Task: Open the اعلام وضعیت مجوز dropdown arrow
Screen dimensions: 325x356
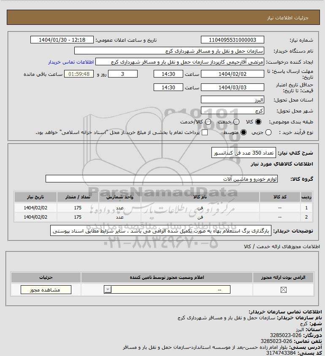Action: (x=108, y=289)
